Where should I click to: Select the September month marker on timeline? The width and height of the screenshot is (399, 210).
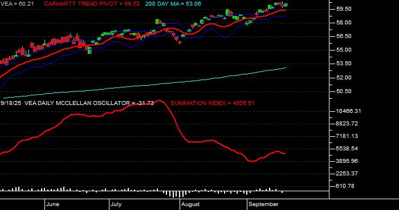(x=263, y=204)
